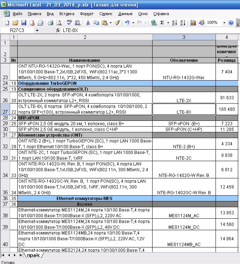Run the ABC spelling check
The height and width of the screenshot is (264, 240).
pyautogui.click(x=69, y=23)
